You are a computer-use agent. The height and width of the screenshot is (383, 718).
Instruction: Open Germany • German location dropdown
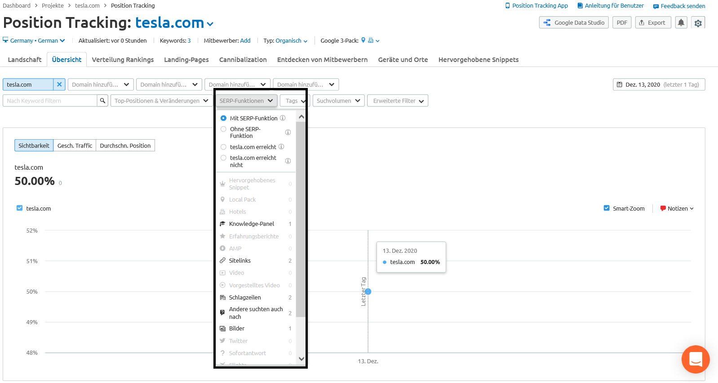(x=34, y=40)
